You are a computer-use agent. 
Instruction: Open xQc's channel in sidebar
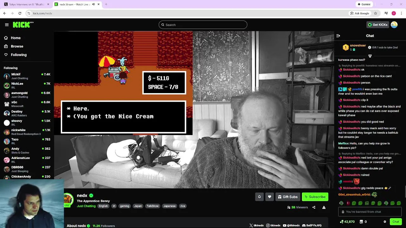pyautogui.click(x=27, y=104)
